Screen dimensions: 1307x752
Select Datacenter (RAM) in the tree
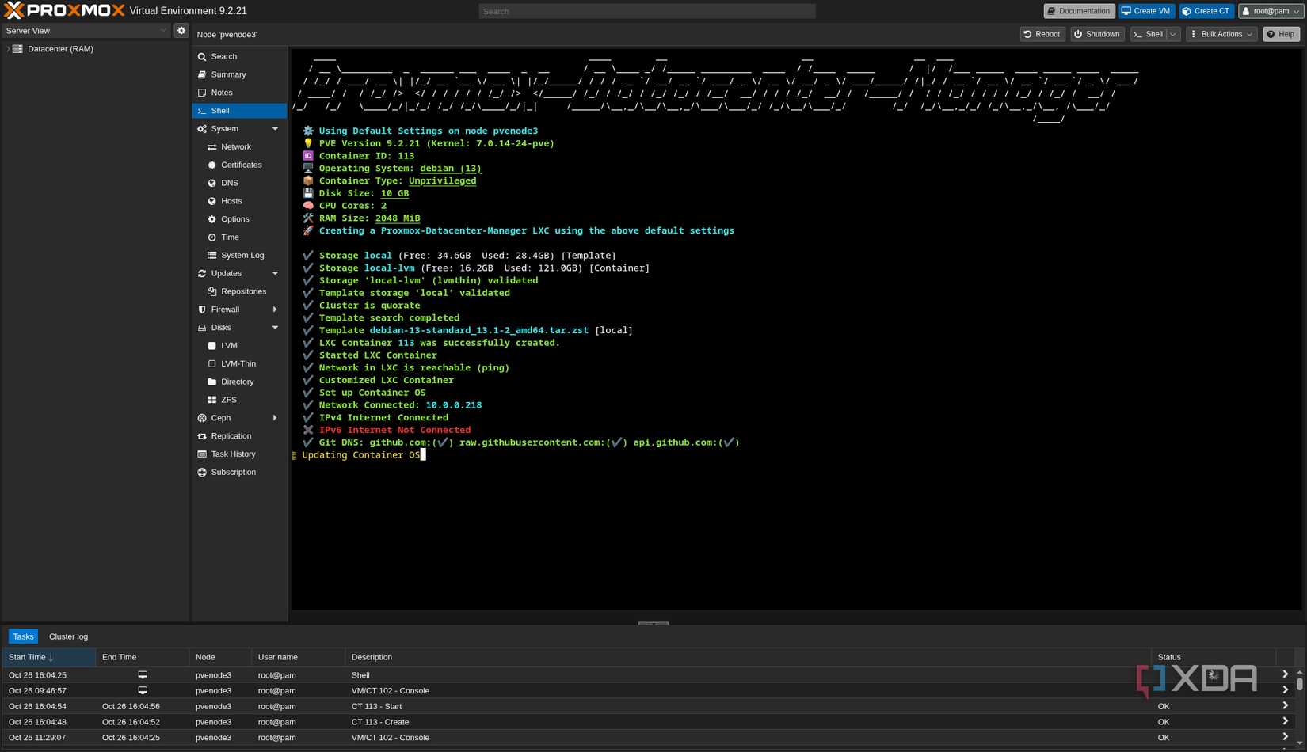tap(60, 49)
